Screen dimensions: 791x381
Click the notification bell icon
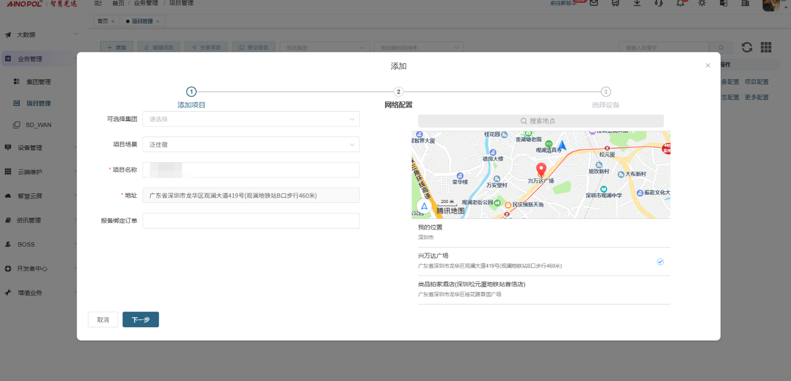click(x=680, y=3)
